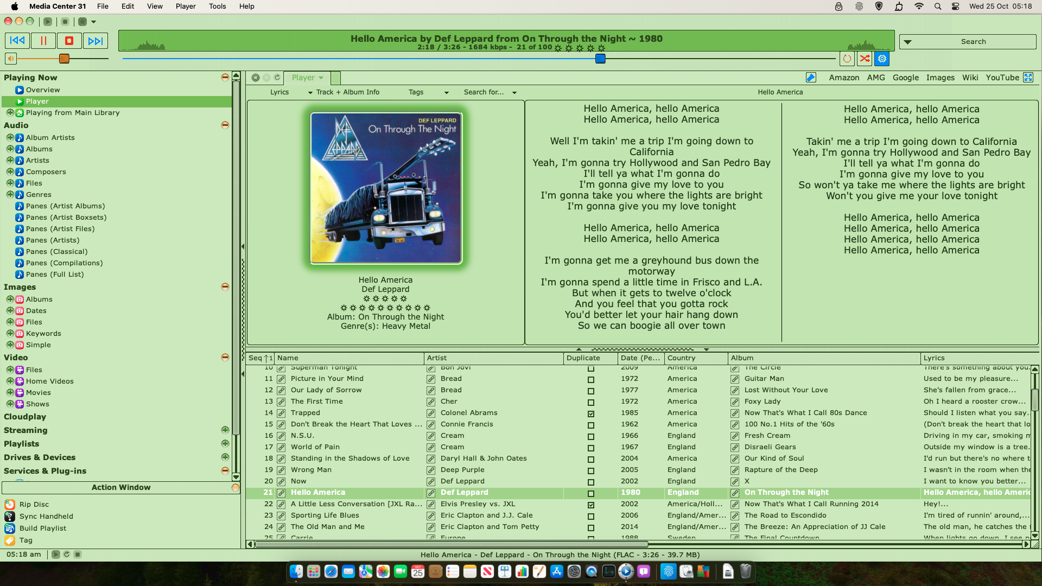Refresh the view with reload icon
The width and height of the screenshot is (1042, 586).
(x=277, y=78)
